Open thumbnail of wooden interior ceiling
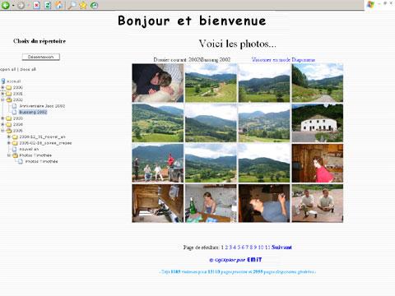 pyautogui.click(x=158, y=203)
